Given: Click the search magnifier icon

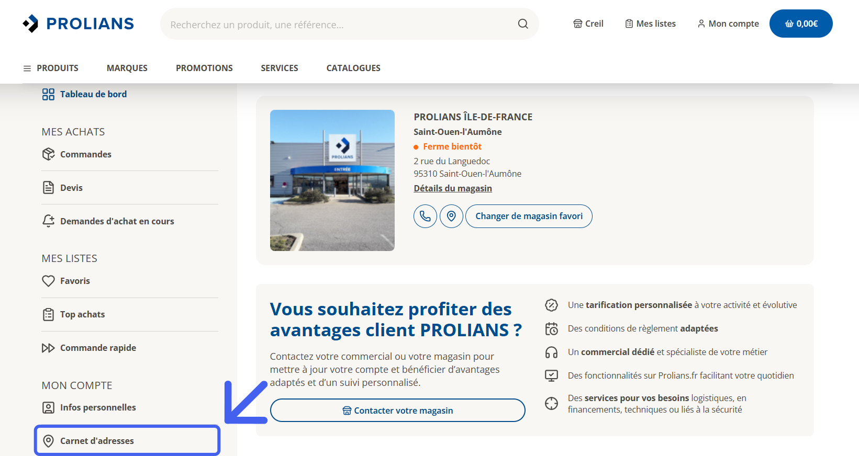Looking at the screenshot, I should [x=523, y=24].
